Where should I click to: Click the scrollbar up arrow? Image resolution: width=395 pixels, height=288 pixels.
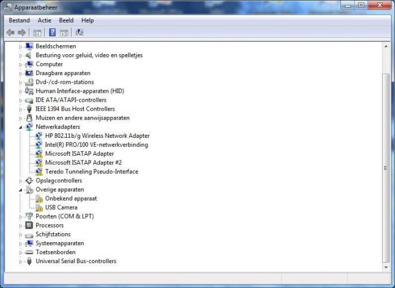[386, 46]
